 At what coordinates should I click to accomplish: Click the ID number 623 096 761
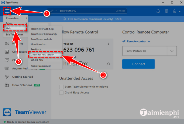point(79,50)
